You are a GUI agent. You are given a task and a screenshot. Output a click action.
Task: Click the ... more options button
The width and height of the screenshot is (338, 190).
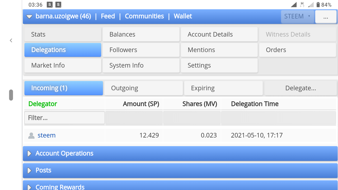(x=326, y=17)
